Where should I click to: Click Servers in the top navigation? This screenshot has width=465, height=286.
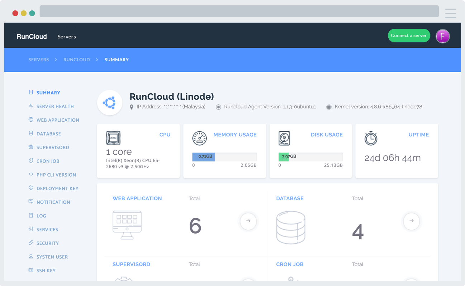point(67,37)
